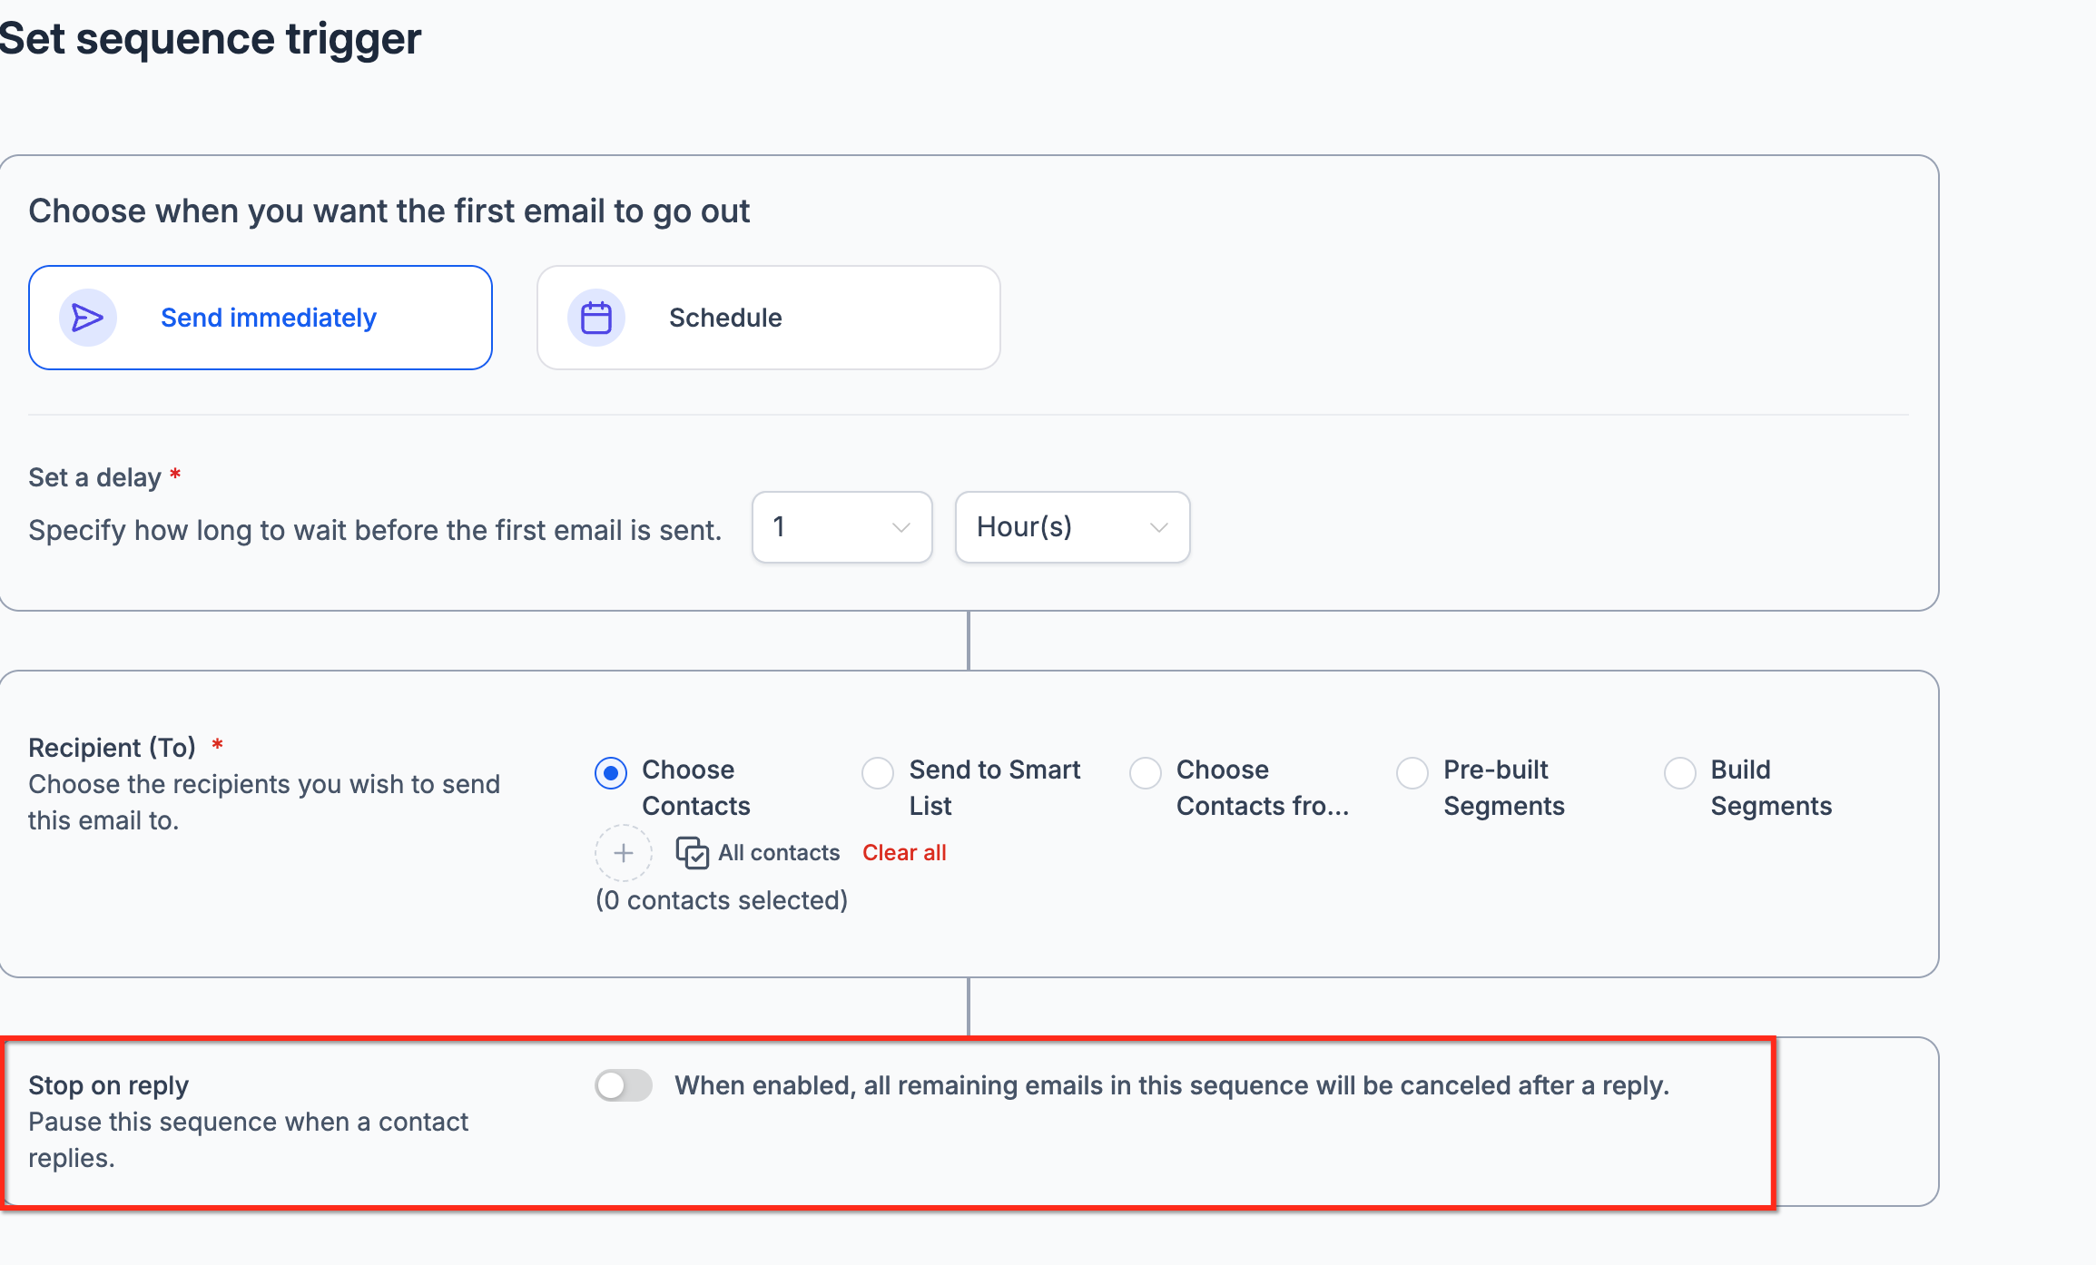
Task: Select Pre-built Segments radio button
Action: tap(1412, 773)
